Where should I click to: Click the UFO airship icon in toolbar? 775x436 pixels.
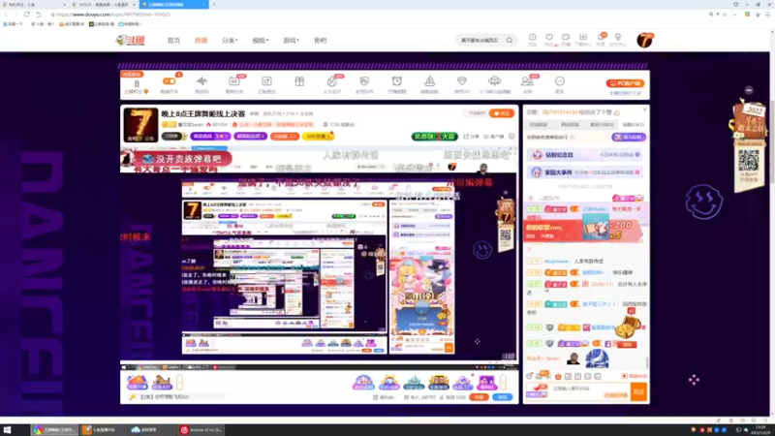tap(494, 81)
